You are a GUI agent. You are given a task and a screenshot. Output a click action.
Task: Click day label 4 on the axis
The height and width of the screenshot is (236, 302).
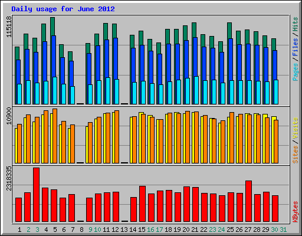coord(46,230)
